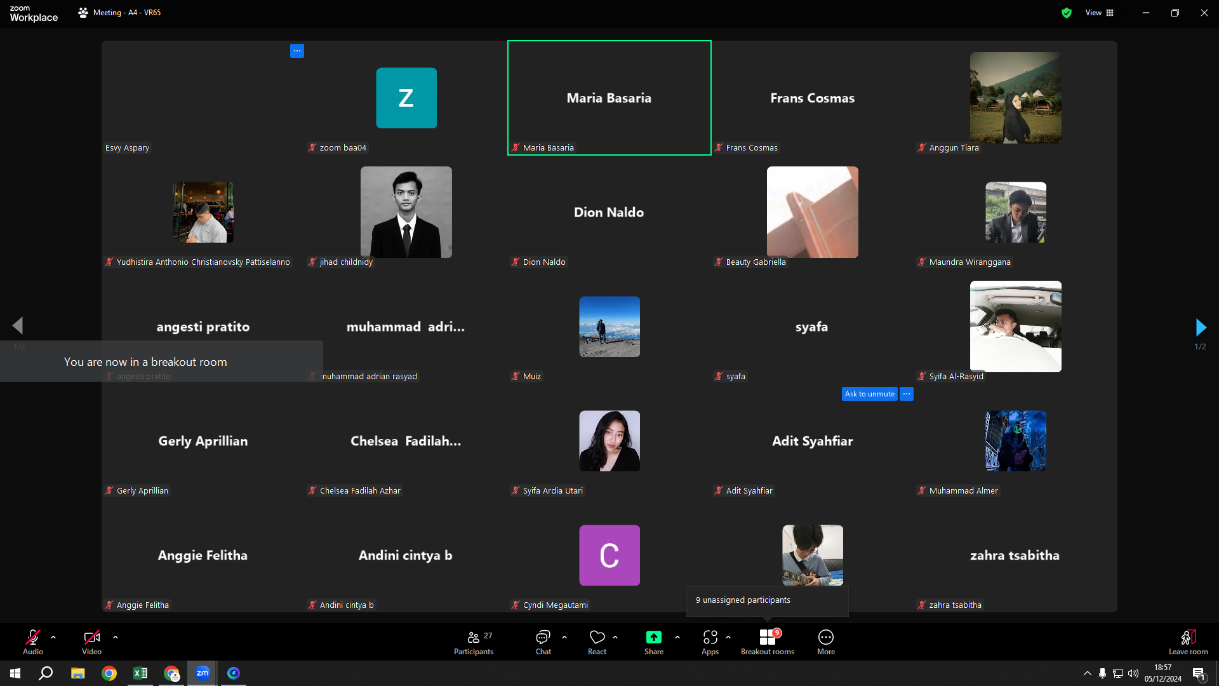
Task: Click Anggie Felitha name tile
Action: point(203,555)
